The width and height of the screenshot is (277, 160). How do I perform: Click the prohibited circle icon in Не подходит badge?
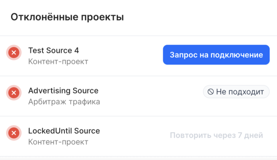click(211, 92)
